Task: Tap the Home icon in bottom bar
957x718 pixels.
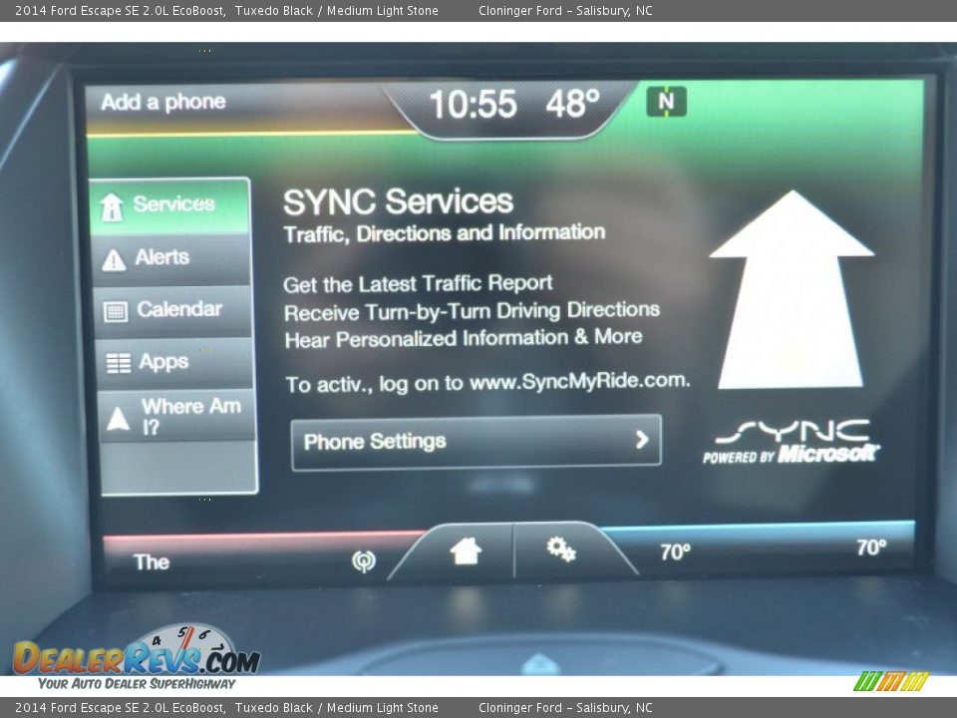Action: click(466, 550)
